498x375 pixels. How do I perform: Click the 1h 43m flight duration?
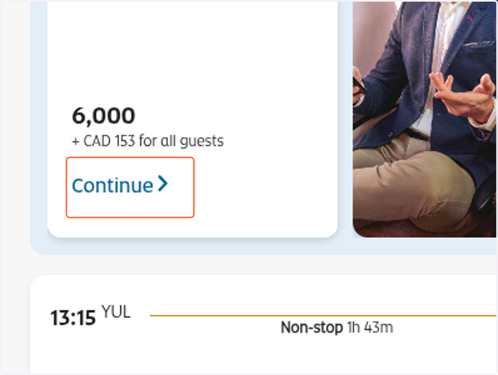point(369,328)
